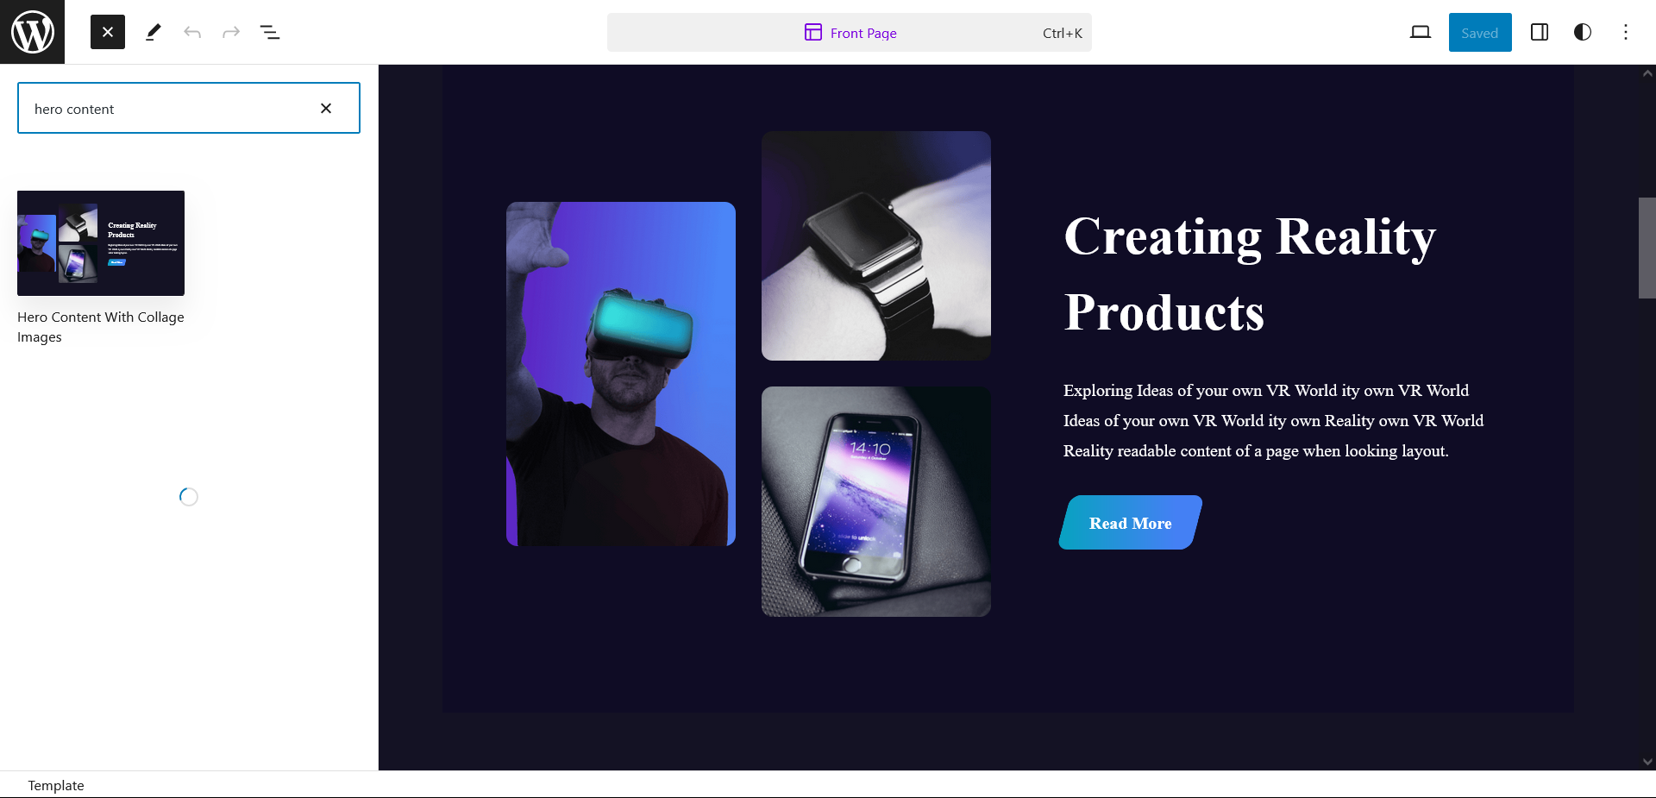Screen dimensions: 1656x798
Task: Click the Saved button
Action: (1480, 33)
